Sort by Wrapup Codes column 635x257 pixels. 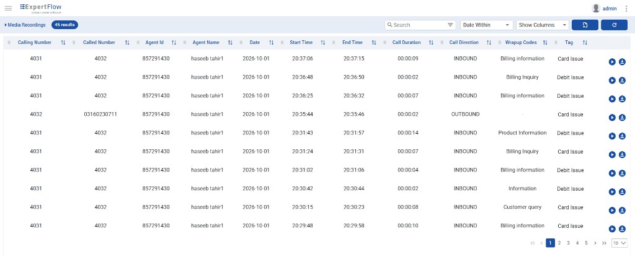tap(544, 43)
